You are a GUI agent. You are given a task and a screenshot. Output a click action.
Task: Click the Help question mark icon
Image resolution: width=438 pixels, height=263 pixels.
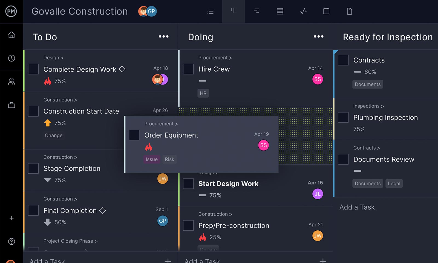pos(11,241)
